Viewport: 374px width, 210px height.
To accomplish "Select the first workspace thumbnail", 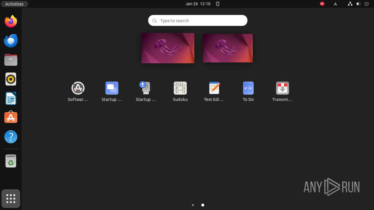I will click(x=168, y=48).
